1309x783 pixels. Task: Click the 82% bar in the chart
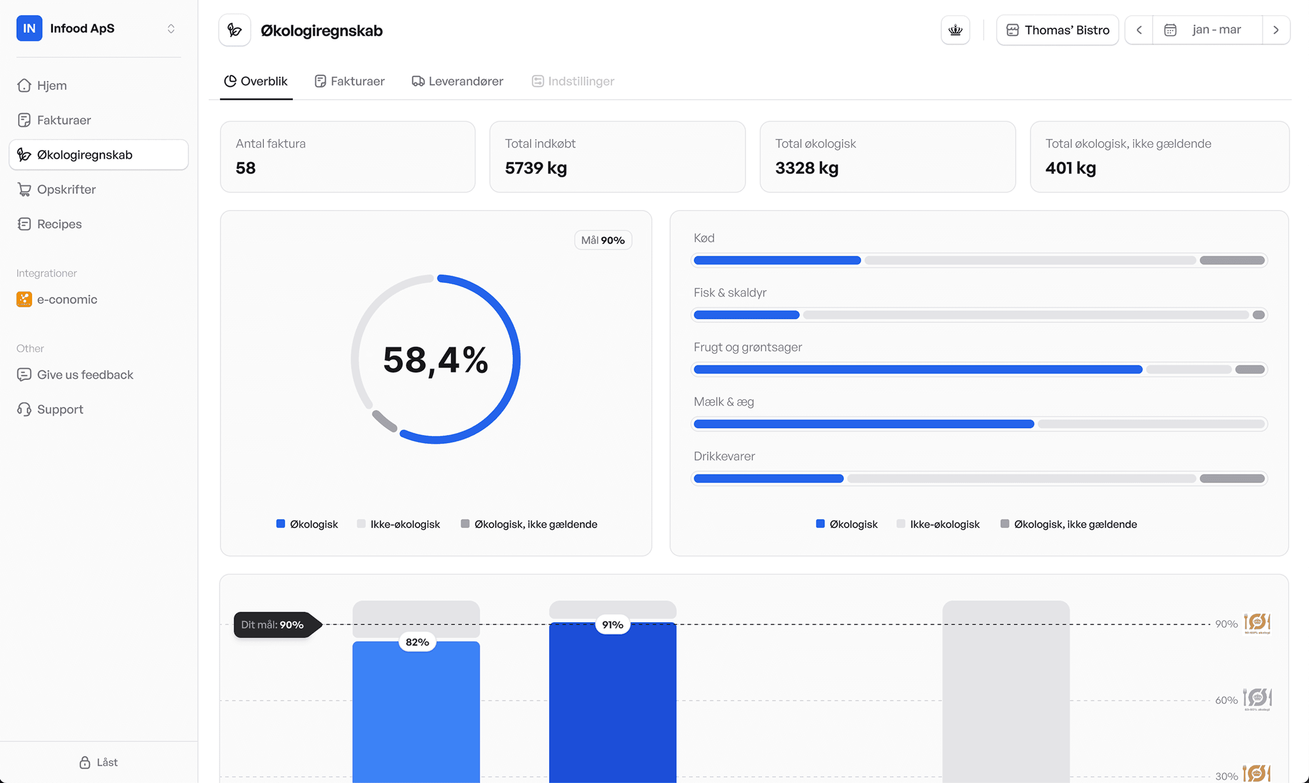416,712
